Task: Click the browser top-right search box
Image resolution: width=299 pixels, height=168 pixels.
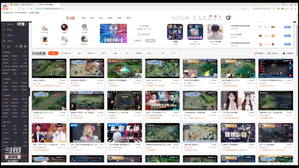Action: tap(263, 9)
